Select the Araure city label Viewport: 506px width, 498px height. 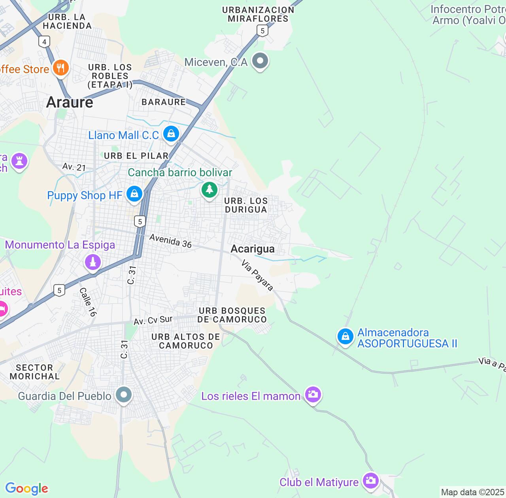coord(70,102)
